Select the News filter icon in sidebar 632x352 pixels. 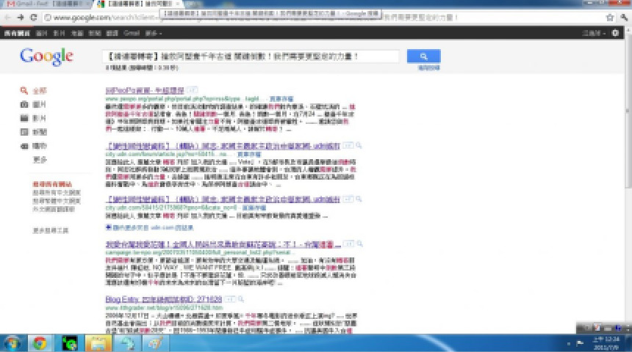click(x=24, y=132)
